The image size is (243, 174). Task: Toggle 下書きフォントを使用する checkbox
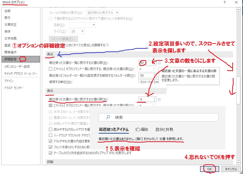[x=51, y=19]
